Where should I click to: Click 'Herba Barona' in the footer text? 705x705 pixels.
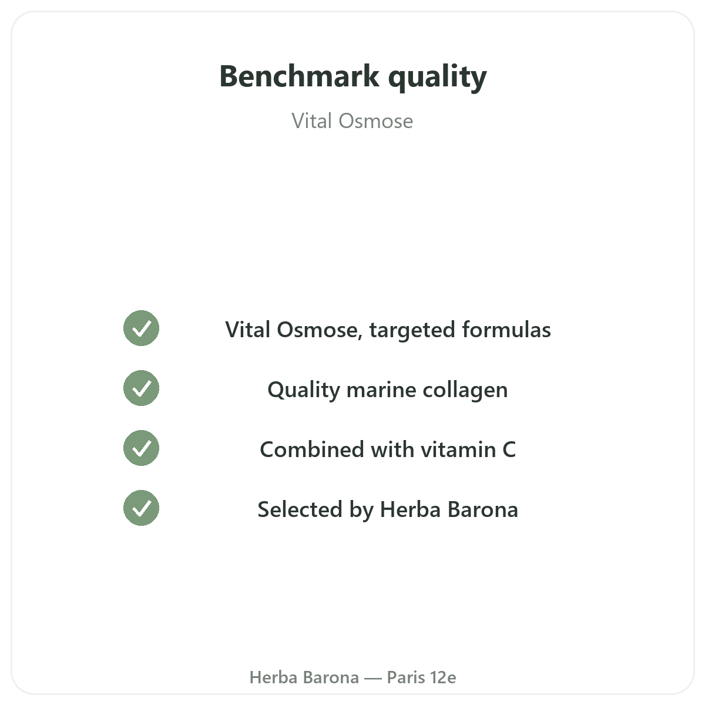(x=304, y=677)
